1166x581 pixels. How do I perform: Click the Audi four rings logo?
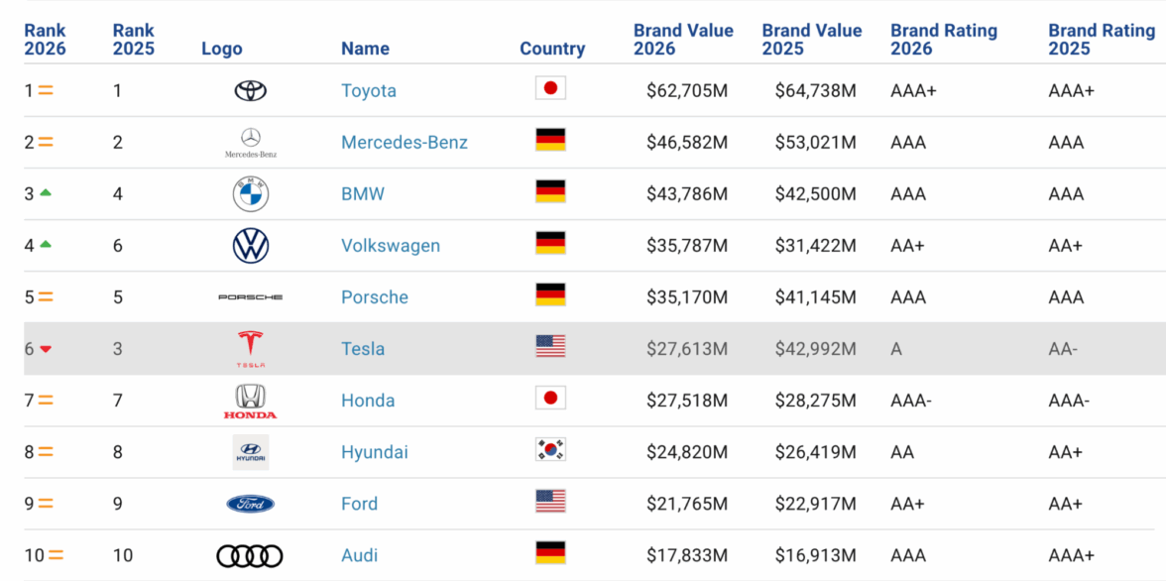pos(250,555)
